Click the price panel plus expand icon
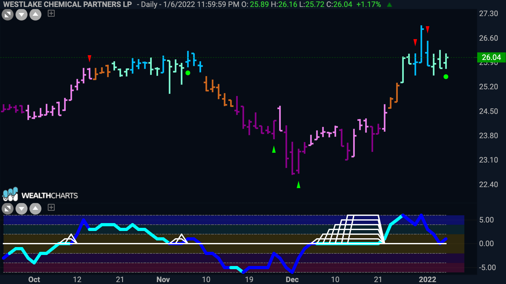506x284 pixels. pos(51,13)
